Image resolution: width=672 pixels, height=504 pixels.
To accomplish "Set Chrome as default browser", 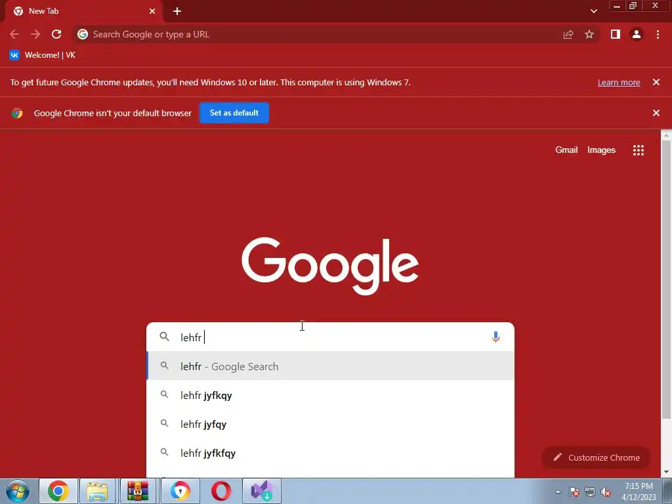I will click(x=234, y=113).
